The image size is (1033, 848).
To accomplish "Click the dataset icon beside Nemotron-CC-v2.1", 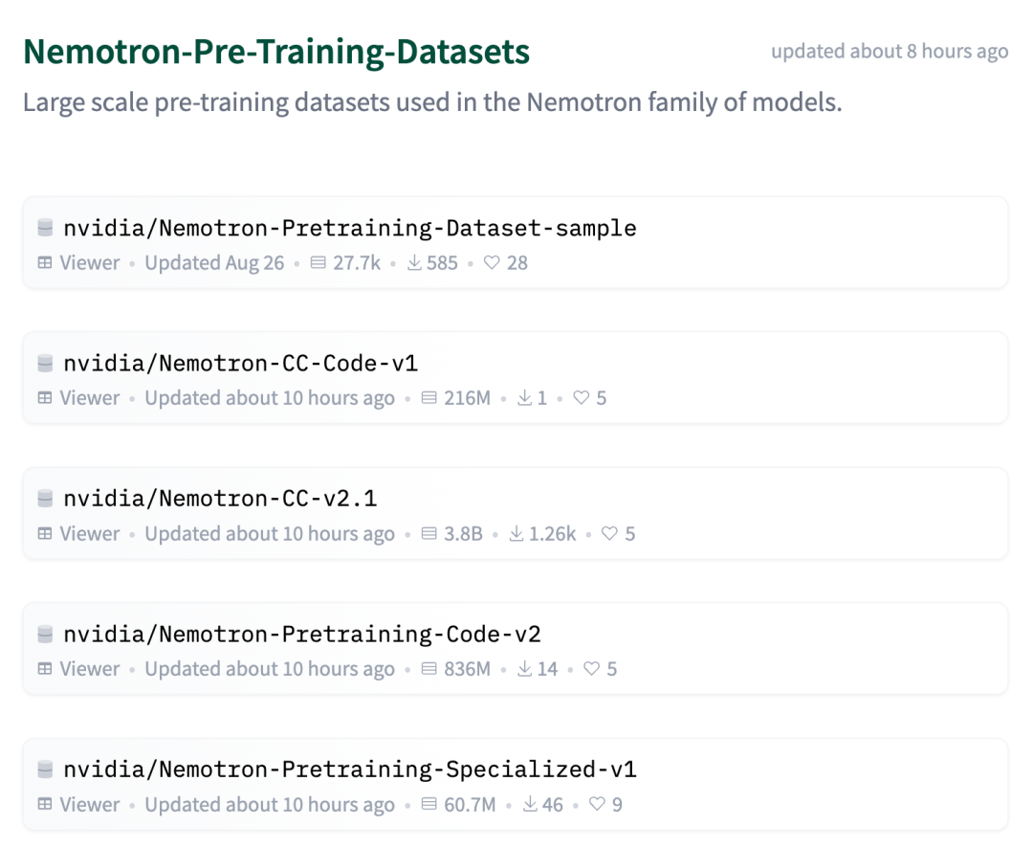I will (x=45, y=498).
